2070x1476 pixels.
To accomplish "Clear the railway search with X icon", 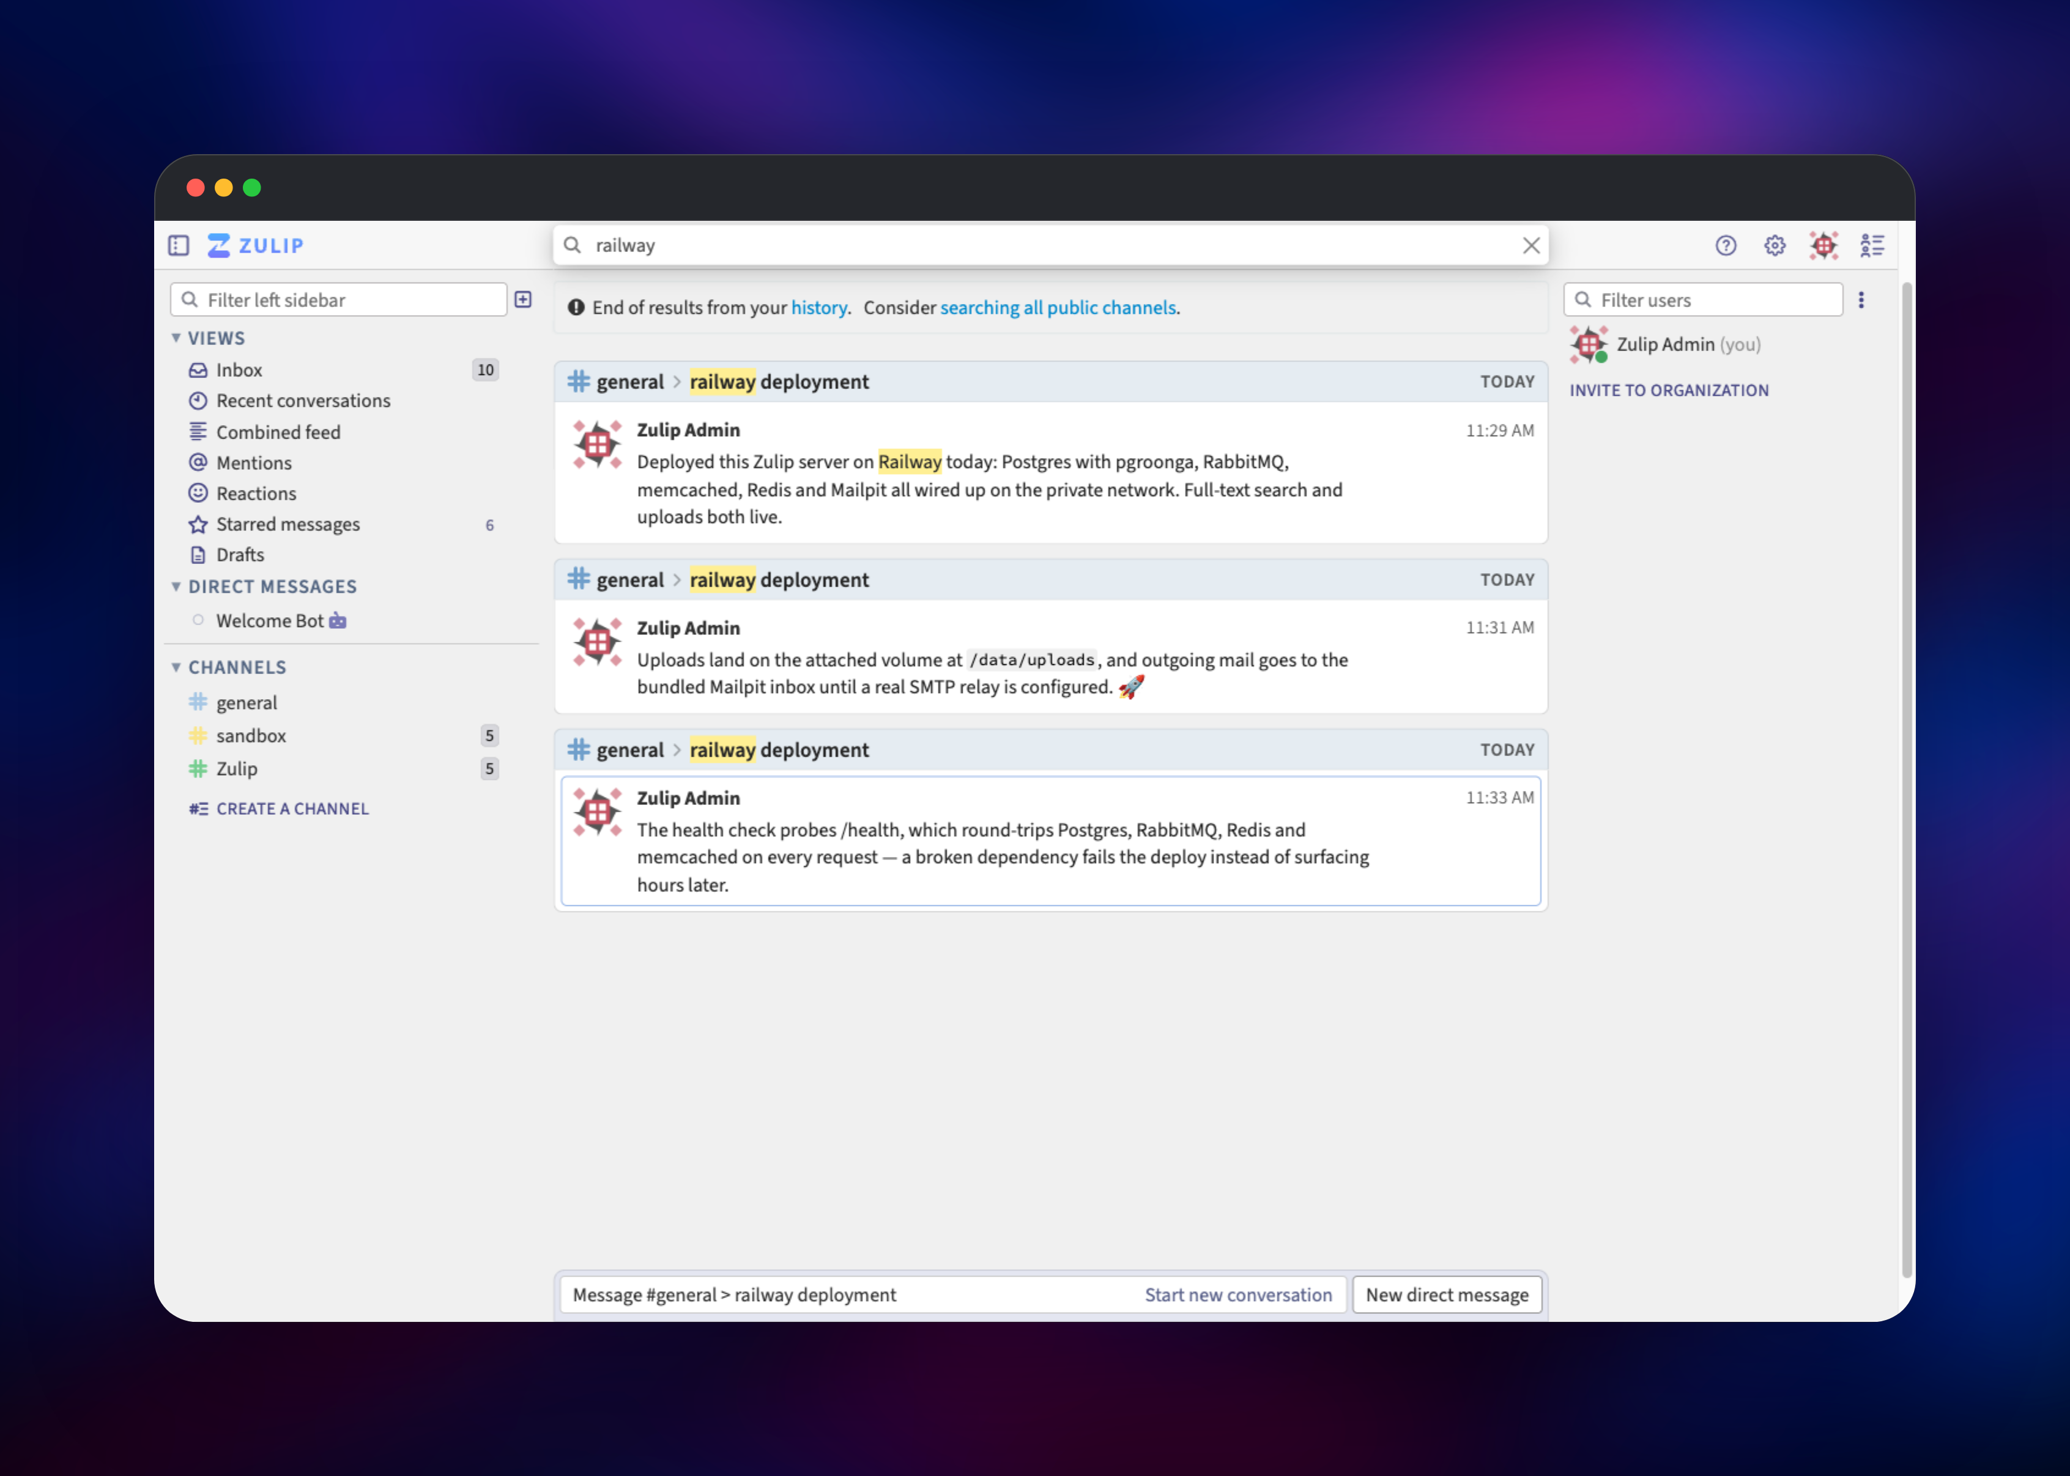I will pyautogui.click(x=1531, y=245).
